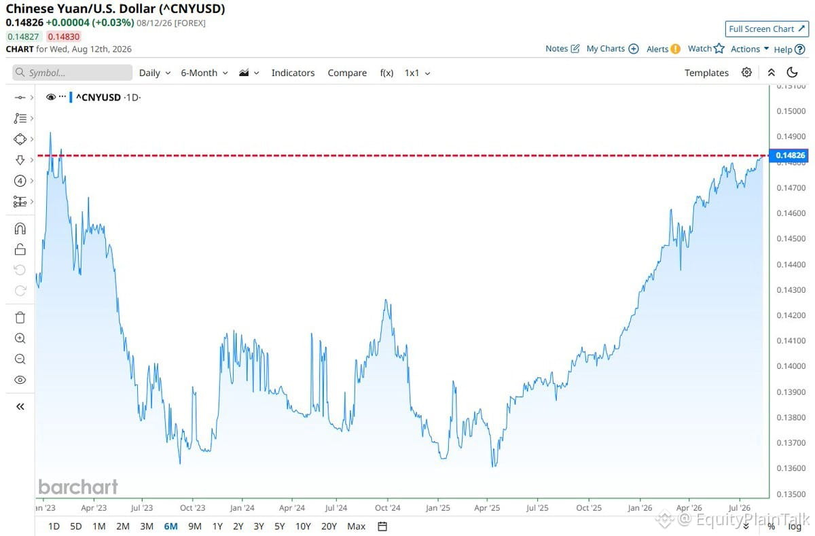The height and width of the screenshot is (536, 815).
Task: Select the 20Y range
Action: click(329, 526)
